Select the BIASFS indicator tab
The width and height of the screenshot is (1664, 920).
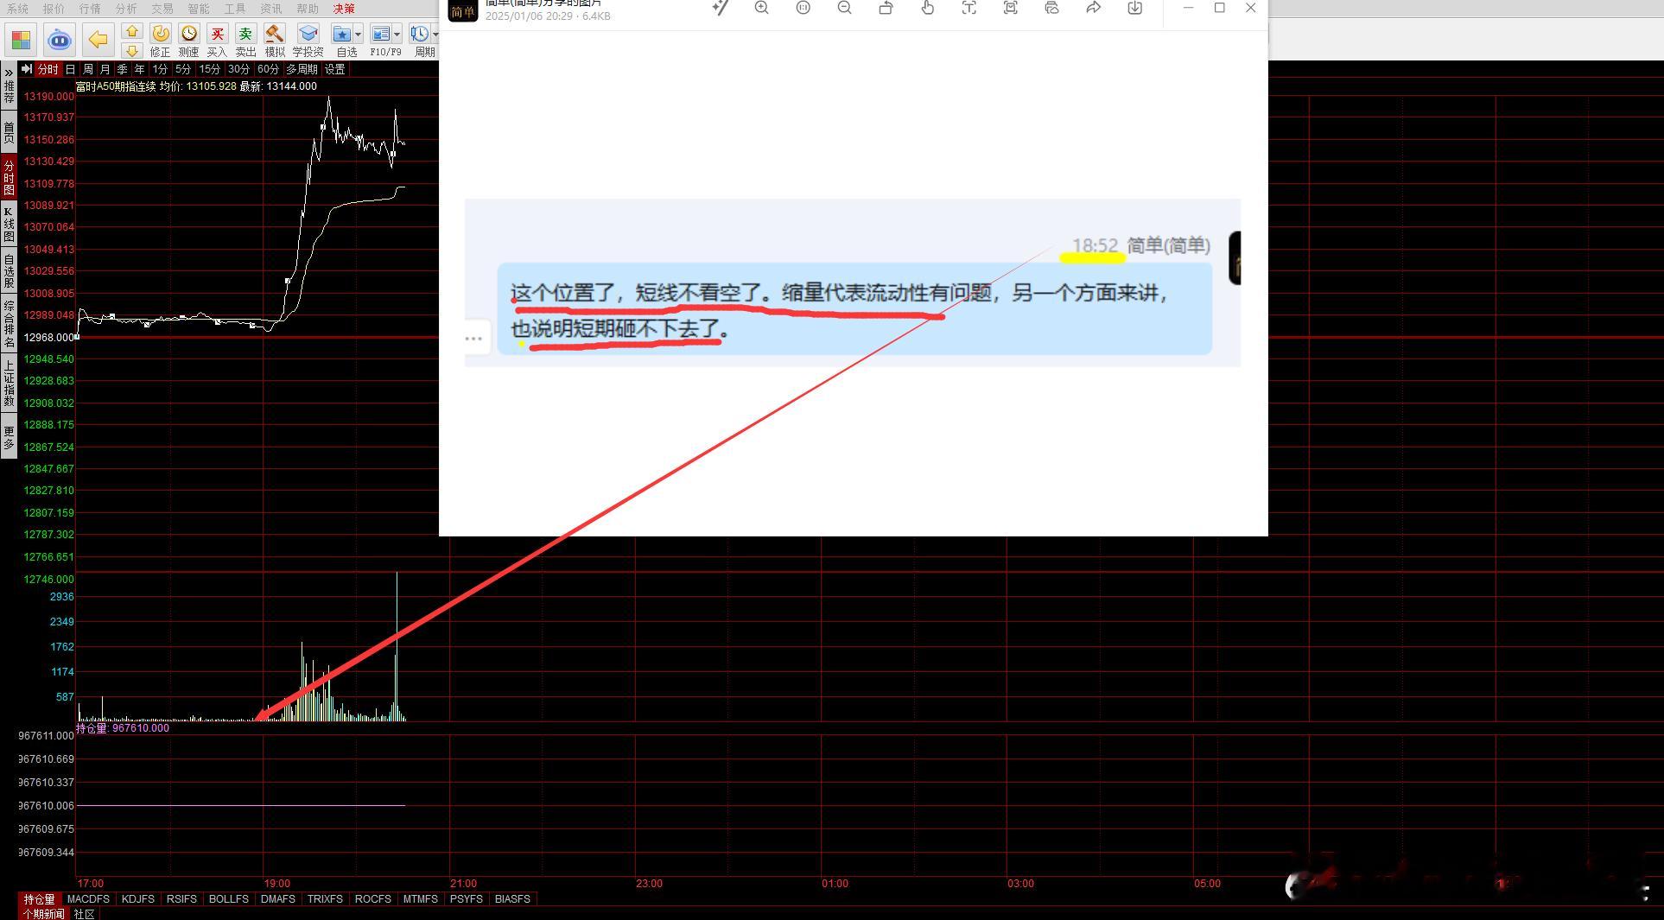click(512, 899)
